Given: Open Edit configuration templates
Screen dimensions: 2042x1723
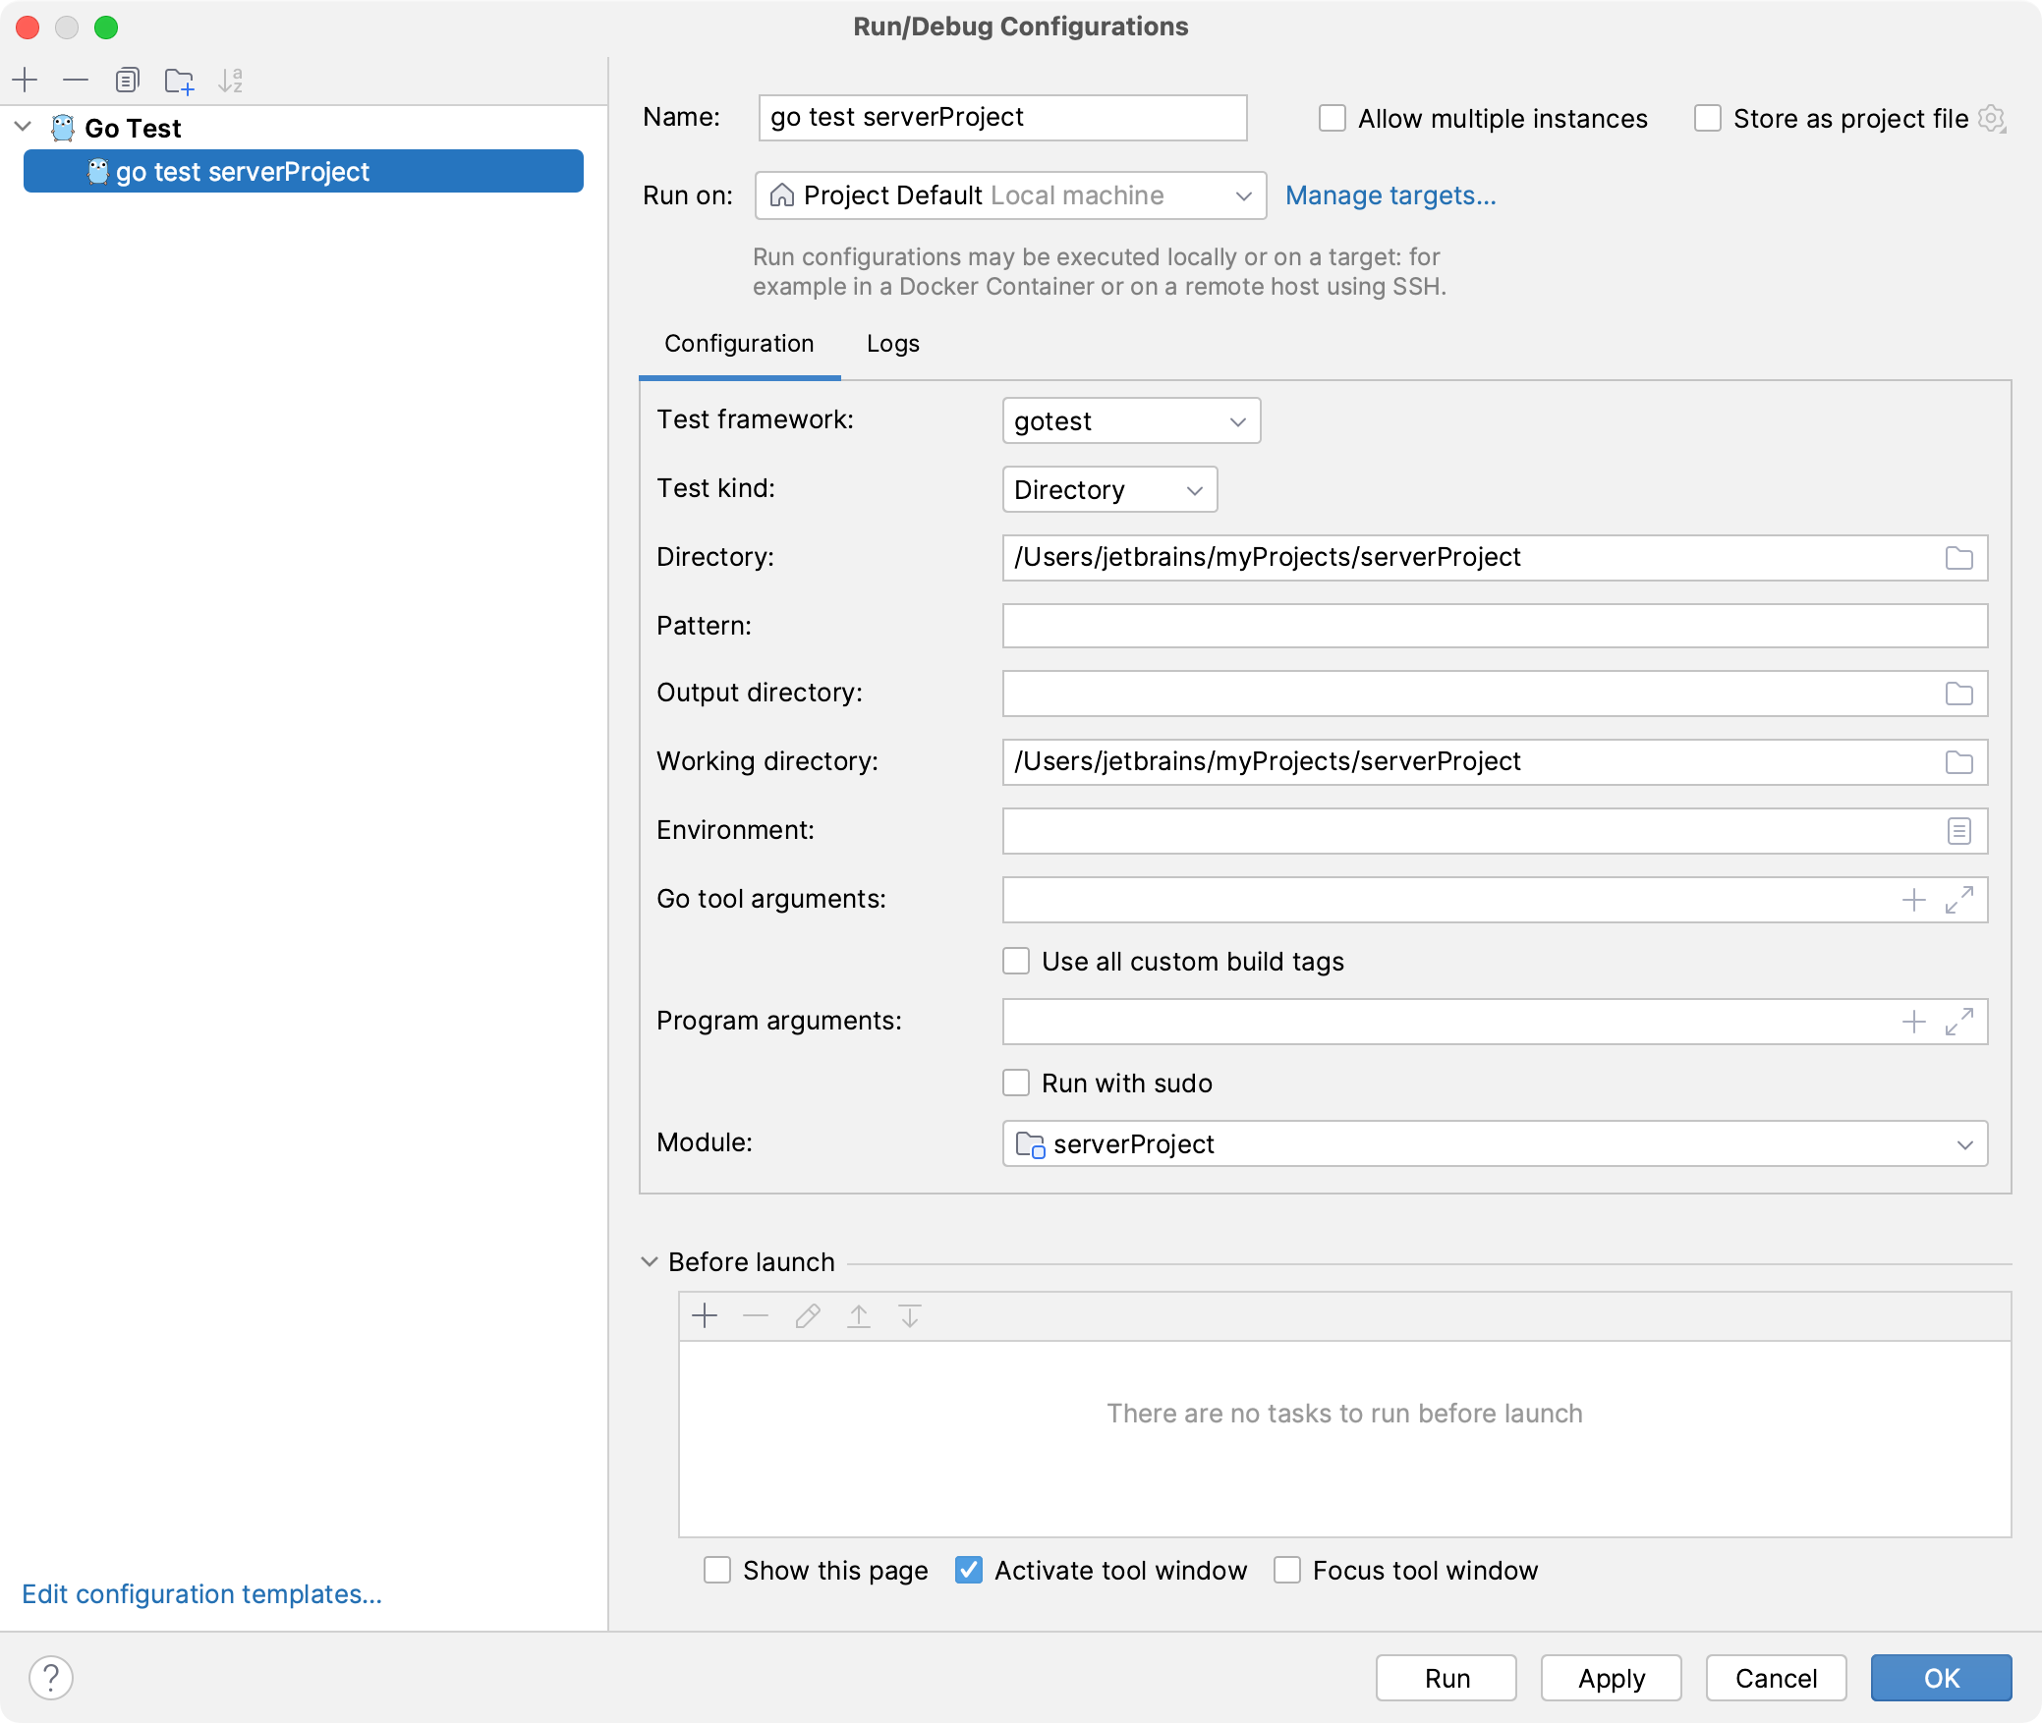Looking at the screenshot, I should pos(201,1593).
